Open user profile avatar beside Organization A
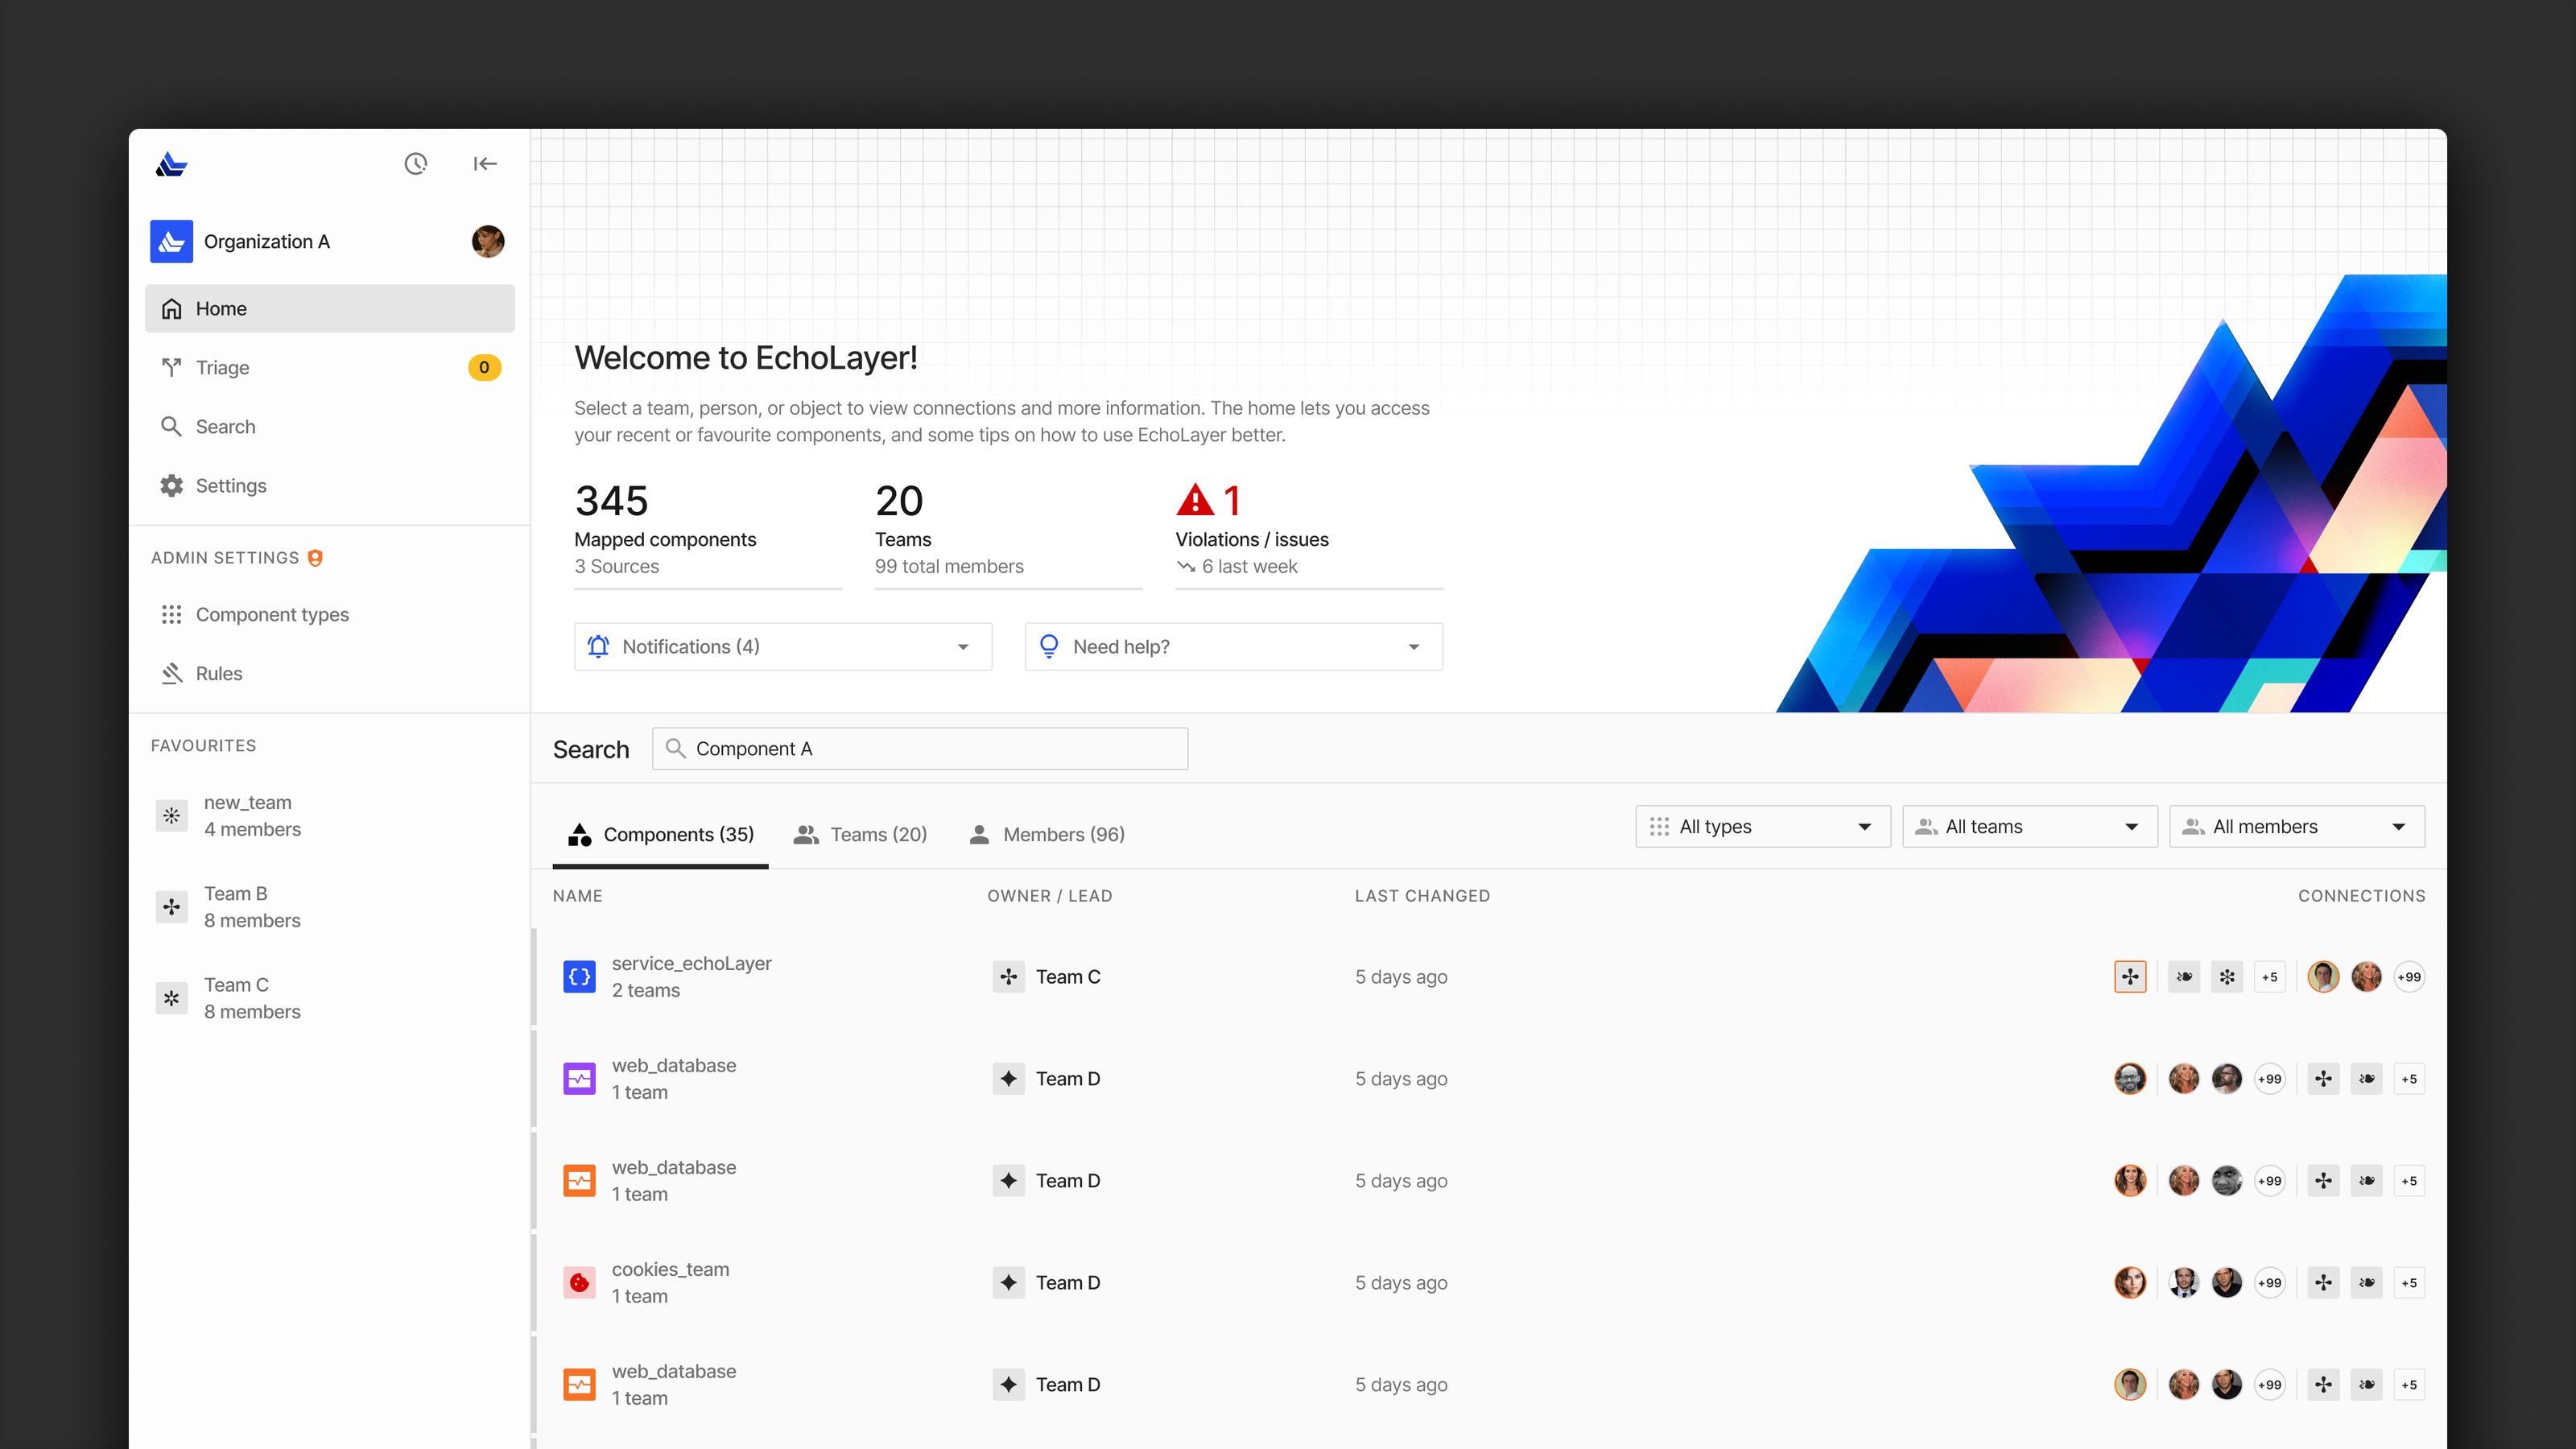 (487, 241)
